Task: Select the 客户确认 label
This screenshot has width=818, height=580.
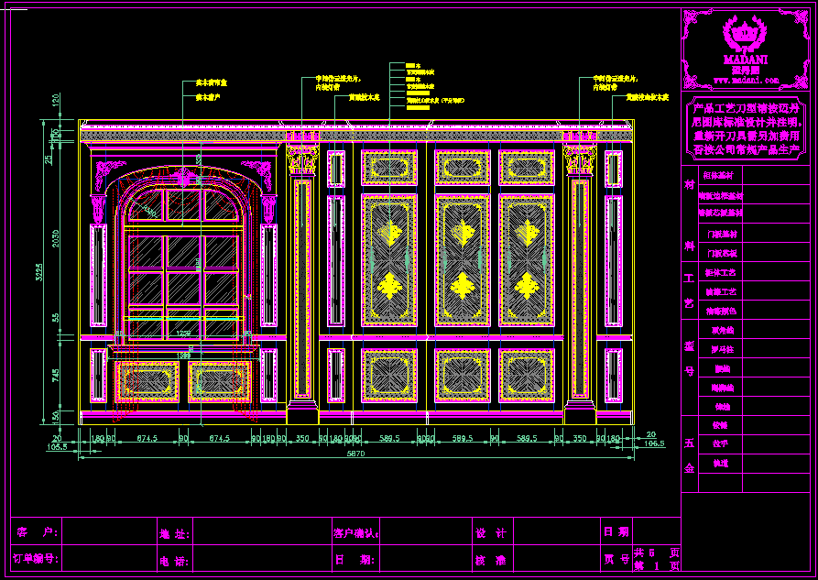Action: pyautogui.click(x=356, y=533)
